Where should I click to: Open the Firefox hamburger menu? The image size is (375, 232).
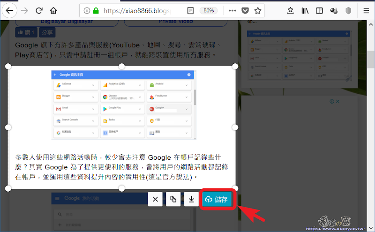tap(366, 10)
